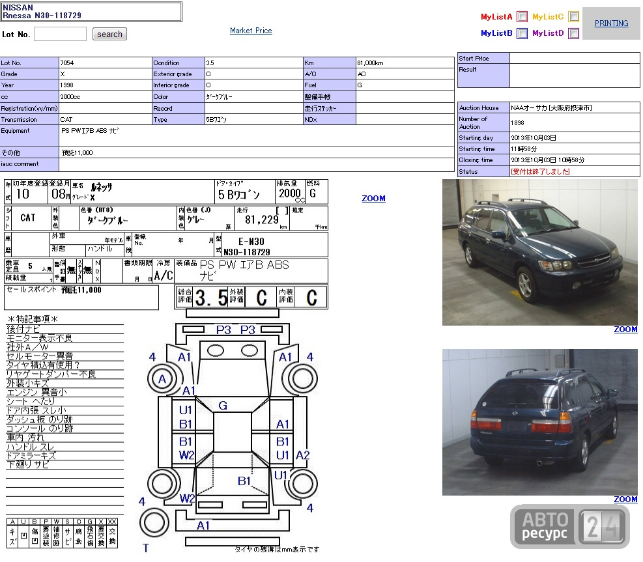The height and width of the screenshot is (562, 643).
Task: Click the PRINTING link
Action: pyautogui.click(x=612, y=23)
